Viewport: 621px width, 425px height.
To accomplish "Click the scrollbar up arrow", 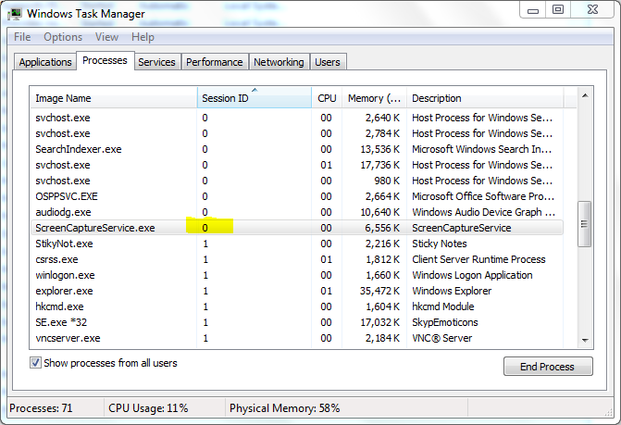I will coord(585,96).
